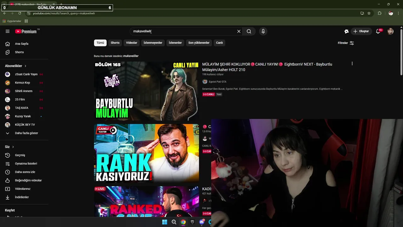Click the youtube.com address bar URL

[x=64, y=13]
